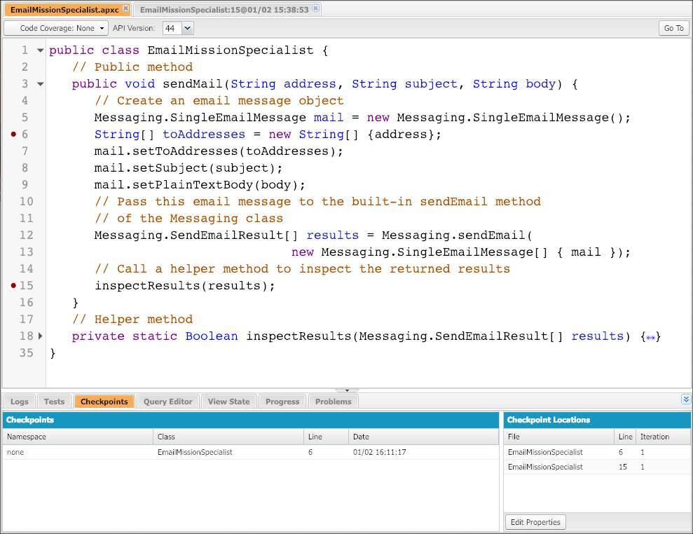Click the 'inspectResults(results);' code on line 15
The height and width of the screenshot is (534, 693).
[x=185, y=285]
